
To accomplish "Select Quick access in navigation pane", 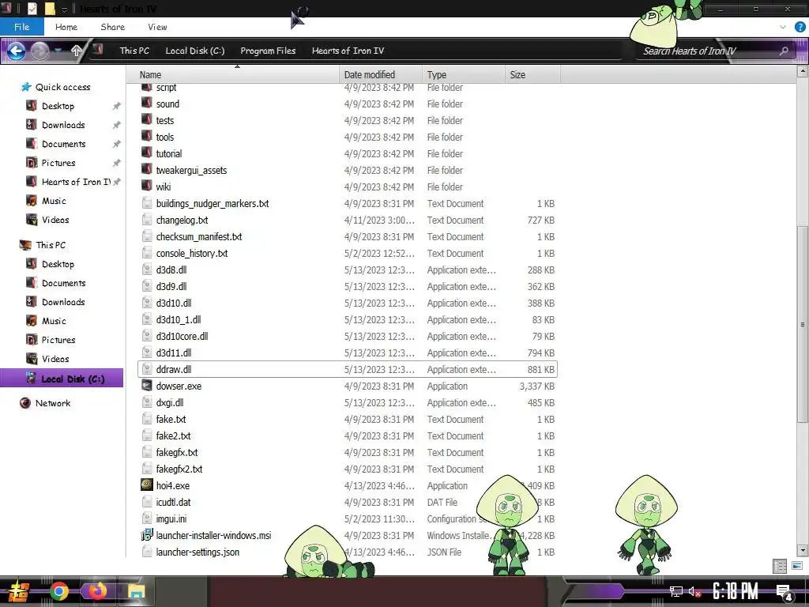I will click(x=62, y=87).
